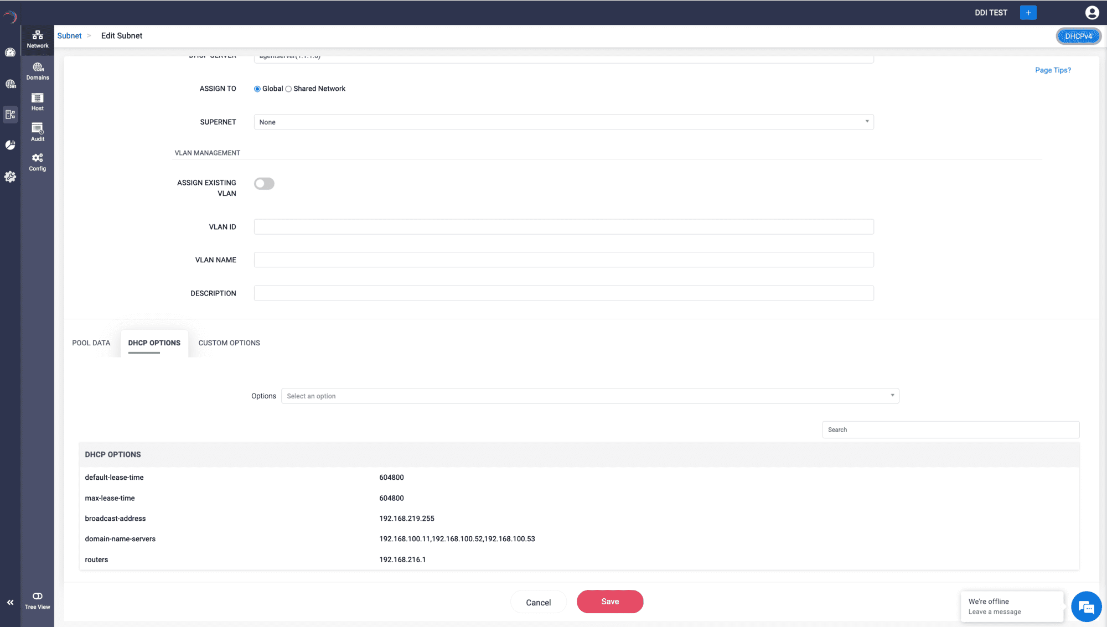Open the DNS globe sidebar icon

pos(10,84)
